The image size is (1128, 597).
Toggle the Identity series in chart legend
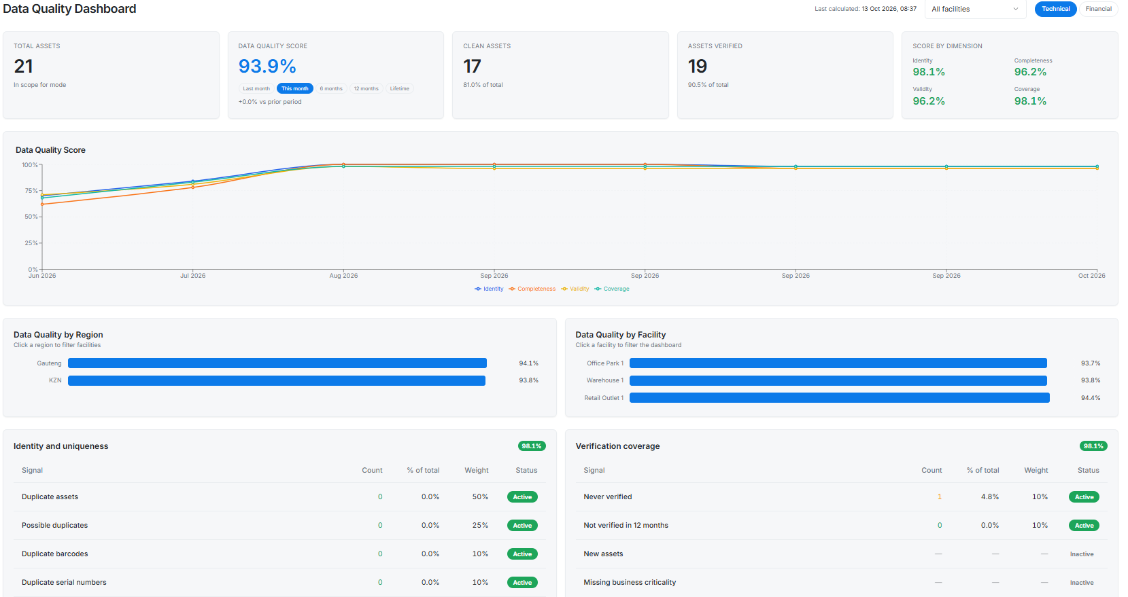489,289
